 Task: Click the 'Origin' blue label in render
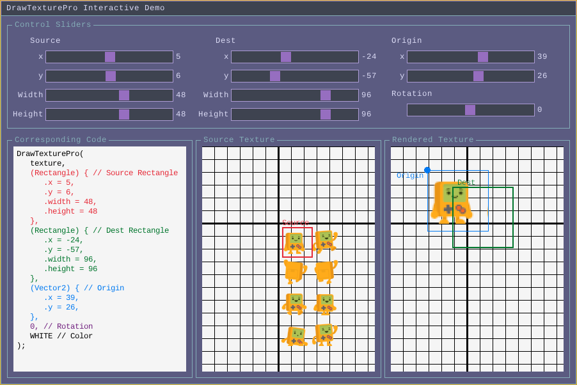(410, 176)
